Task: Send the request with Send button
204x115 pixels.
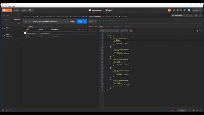Action: pyautogui.click(x=80, y=21)
